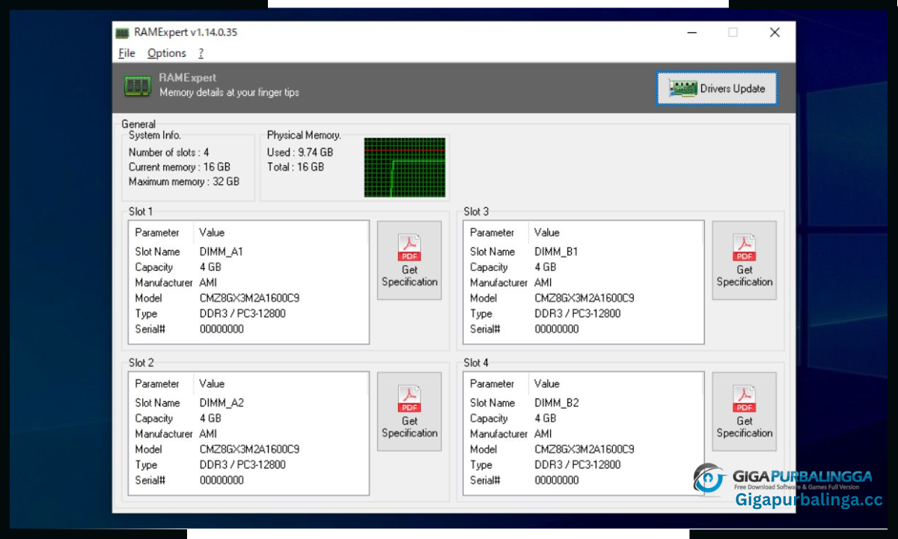Click the Slot 3 Model value CMZ8GX3M2A1600C9
Viewport: 898px width, 539px height.
point(584,298)
